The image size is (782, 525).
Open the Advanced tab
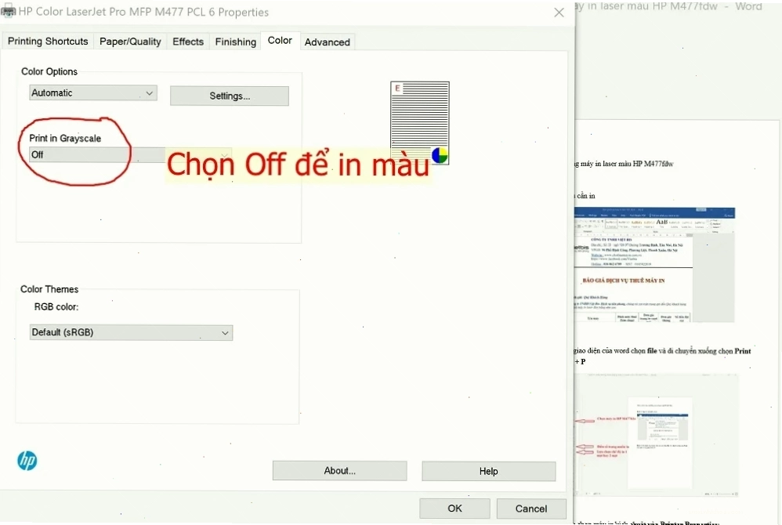pos(328,42)
